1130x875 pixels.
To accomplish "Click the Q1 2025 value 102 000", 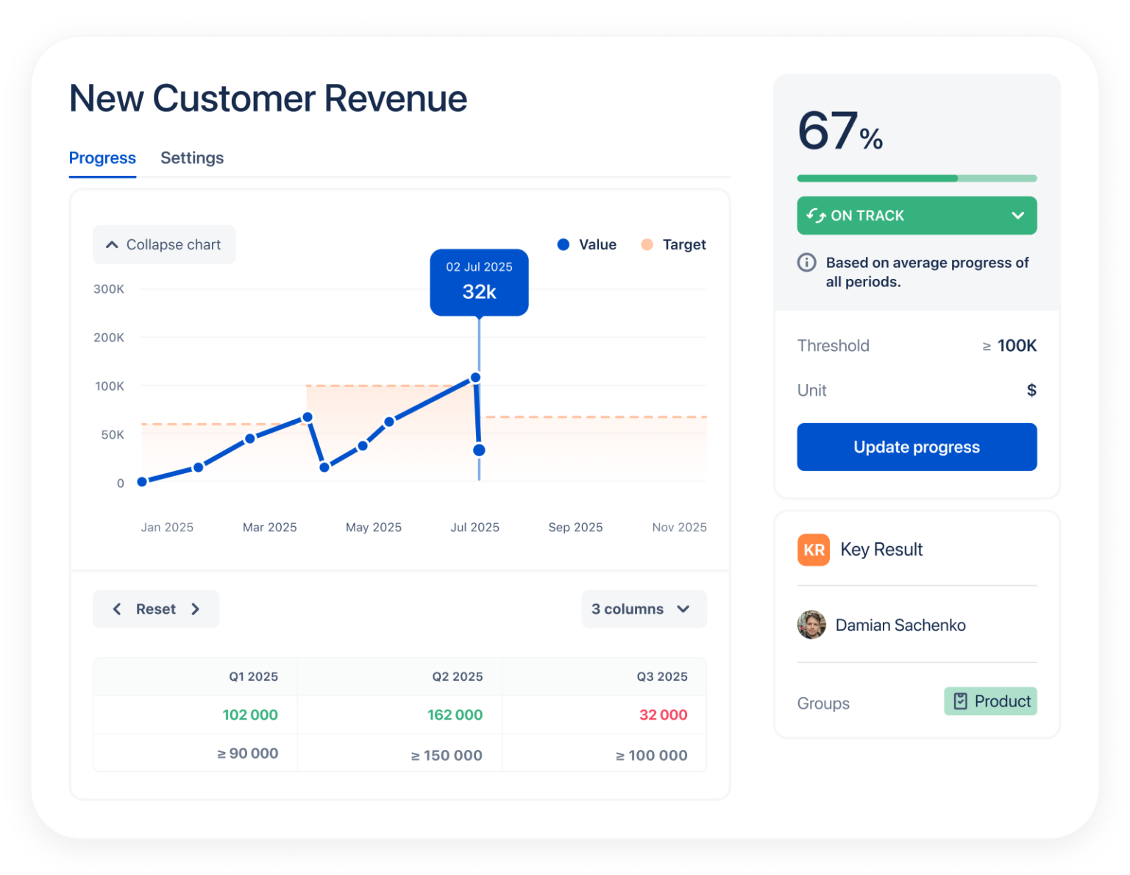I will tap(250, 715).
